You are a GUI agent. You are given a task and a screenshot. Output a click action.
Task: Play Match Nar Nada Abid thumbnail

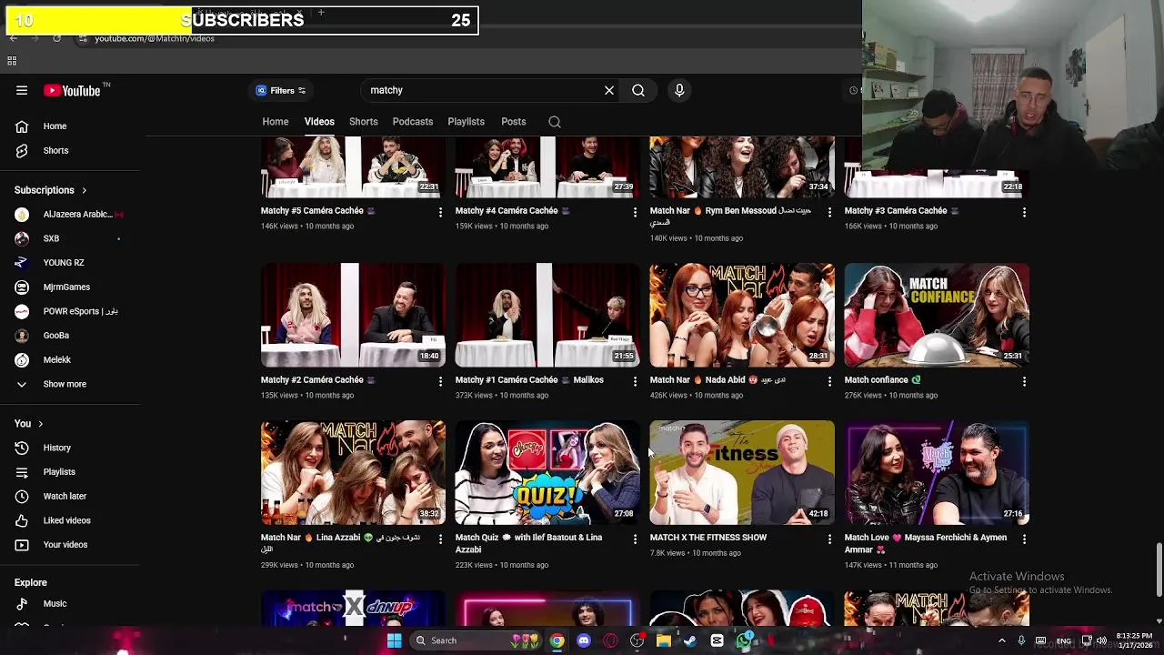pyautogui.click(x=742, y=315)
